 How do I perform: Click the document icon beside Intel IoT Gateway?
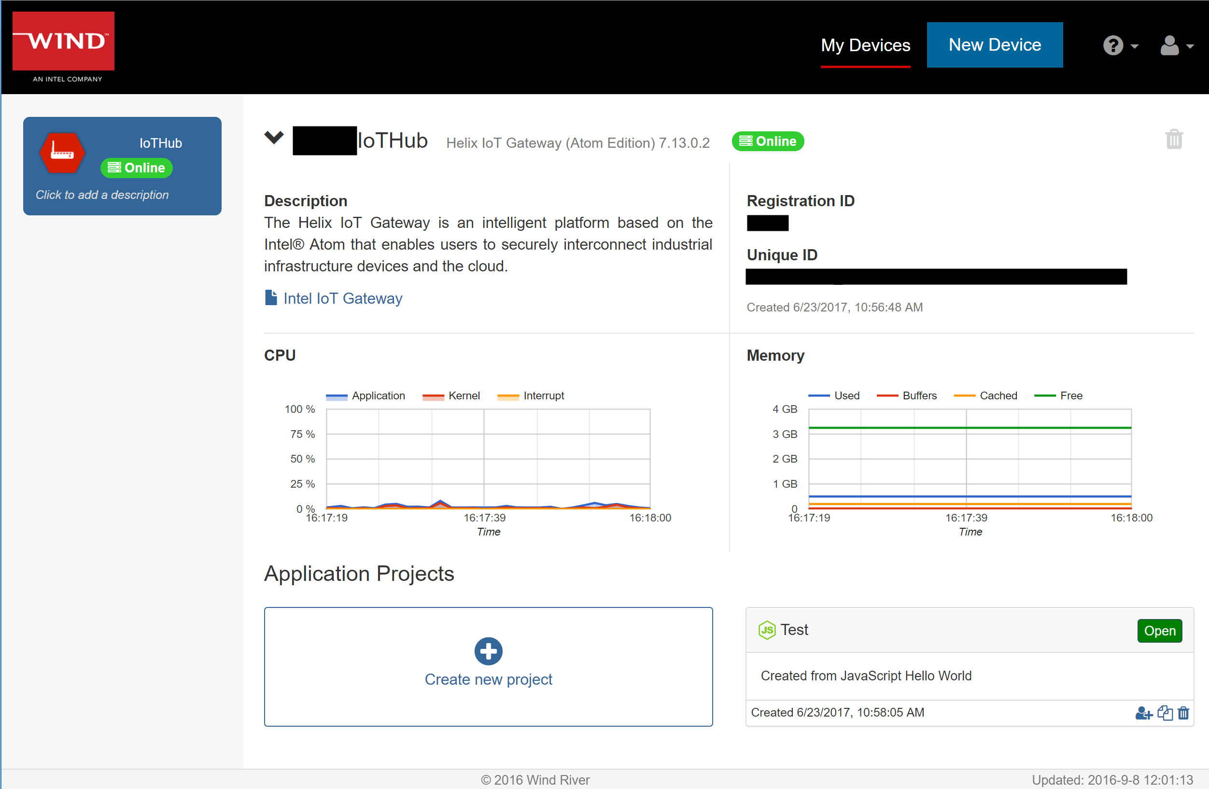pos(271,298)
